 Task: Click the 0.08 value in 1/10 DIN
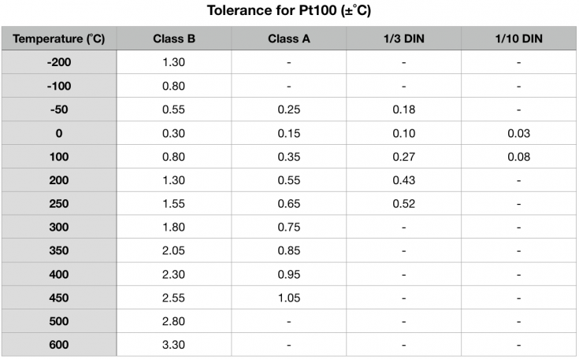(518, 157)
